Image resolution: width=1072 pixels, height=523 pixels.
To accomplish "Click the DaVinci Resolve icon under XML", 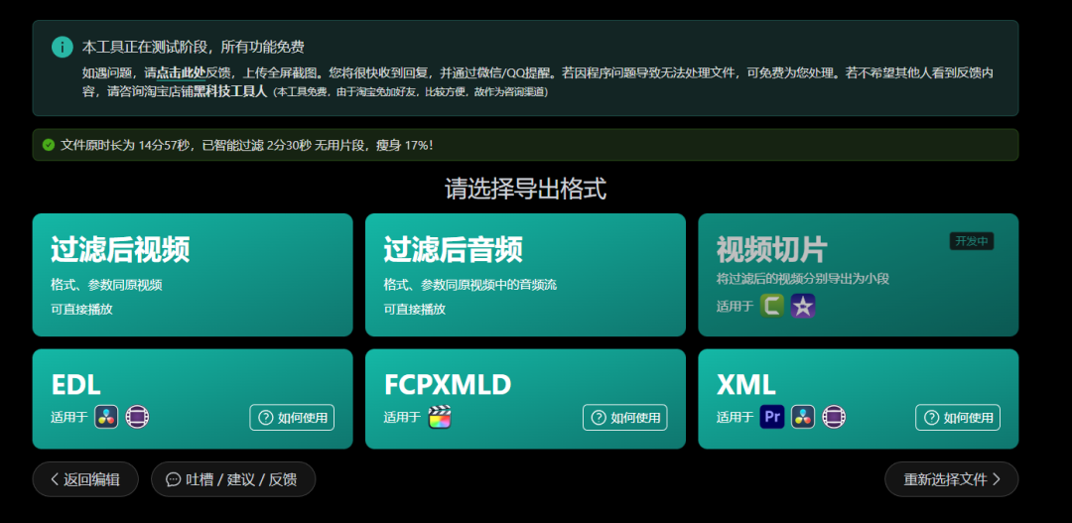I will point(803,417).
